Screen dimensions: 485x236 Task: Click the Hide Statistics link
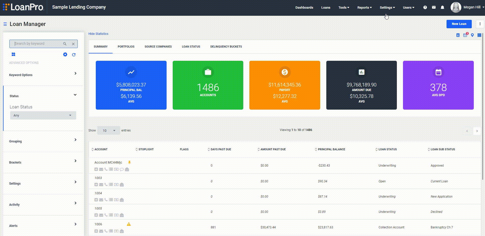[98, 34]
